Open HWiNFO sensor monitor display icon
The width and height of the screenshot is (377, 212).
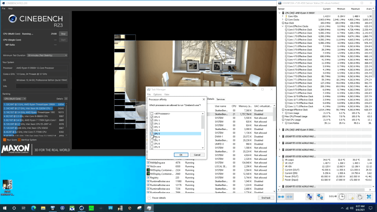pos(310,197)
